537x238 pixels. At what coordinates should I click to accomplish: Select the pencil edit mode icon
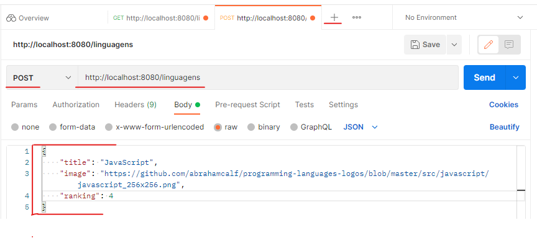(x=489, y=45)
